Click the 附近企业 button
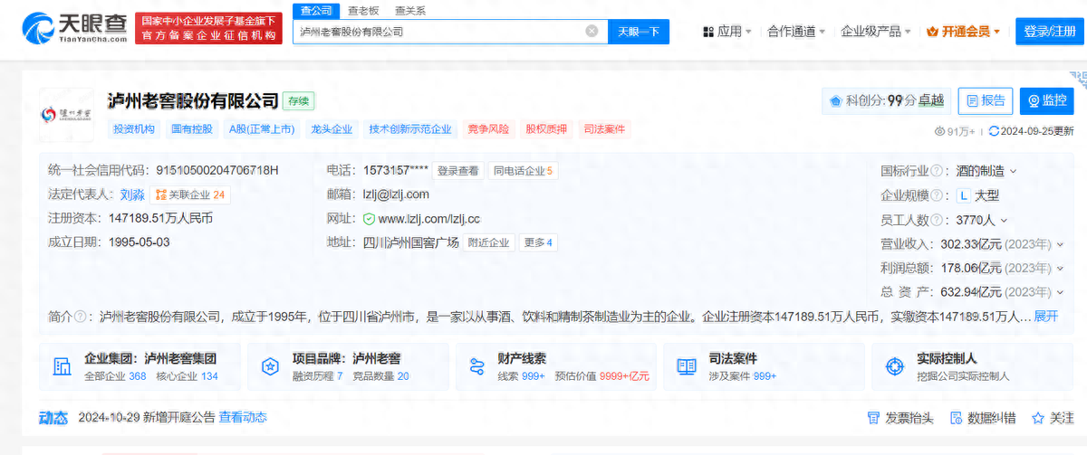This screenshot has height=455, width=1087. (489, 242)
